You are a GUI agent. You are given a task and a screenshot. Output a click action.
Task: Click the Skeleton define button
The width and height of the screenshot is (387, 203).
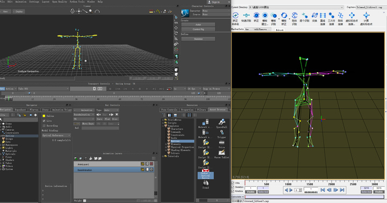(198, 39)
